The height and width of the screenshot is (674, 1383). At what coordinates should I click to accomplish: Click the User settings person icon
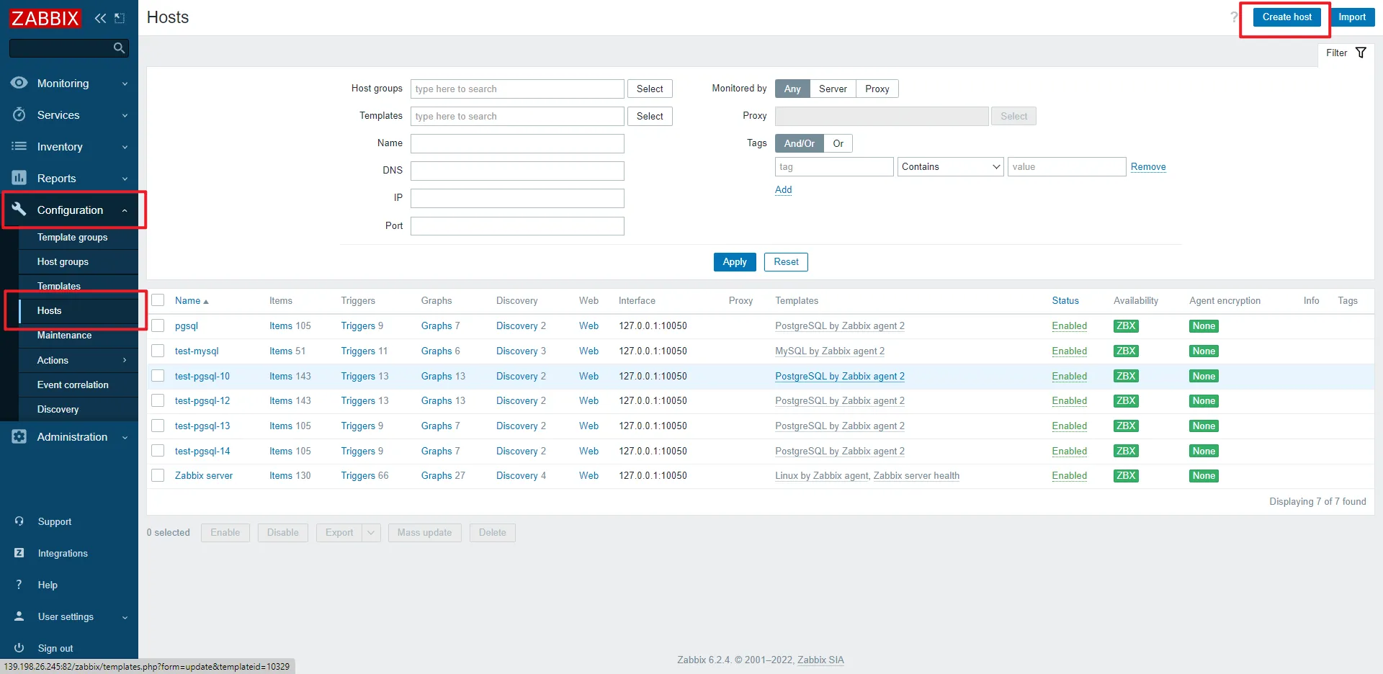[x=19, y=616]
